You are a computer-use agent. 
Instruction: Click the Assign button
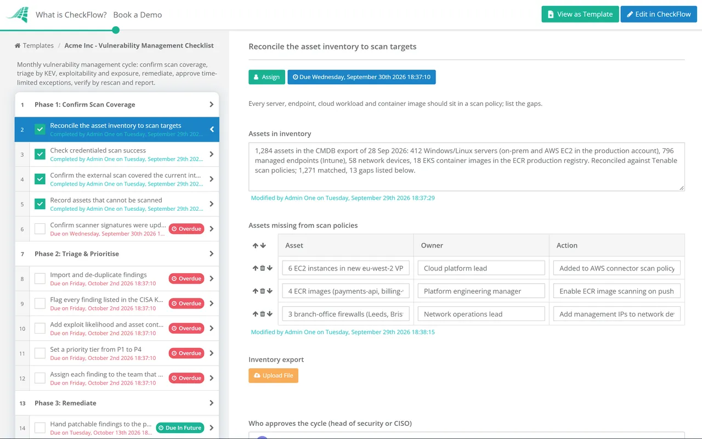pyautogui.click(x=267, y=77)
